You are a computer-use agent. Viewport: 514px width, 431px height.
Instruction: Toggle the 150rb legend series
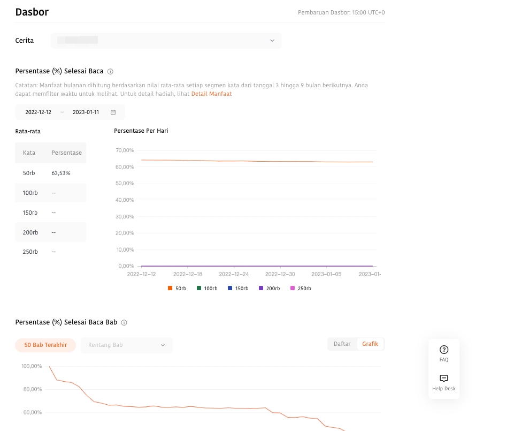(238, 289)
